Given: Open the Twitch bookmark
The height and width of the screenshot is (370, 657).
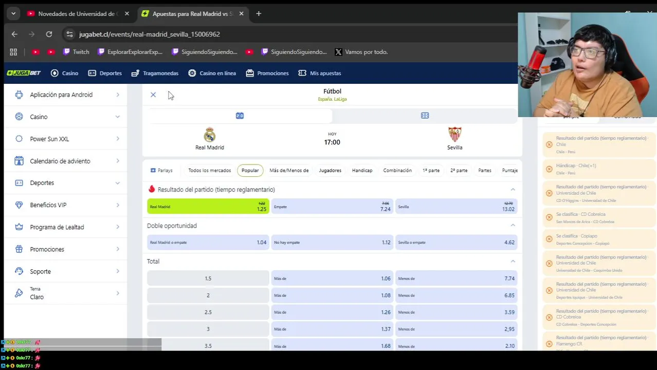Looking at the screenshot, I should coord(76,52).
